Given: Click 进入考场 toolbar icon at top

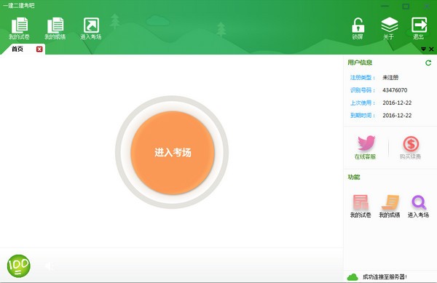Looking at the screenshot, I should click(91, 28).
